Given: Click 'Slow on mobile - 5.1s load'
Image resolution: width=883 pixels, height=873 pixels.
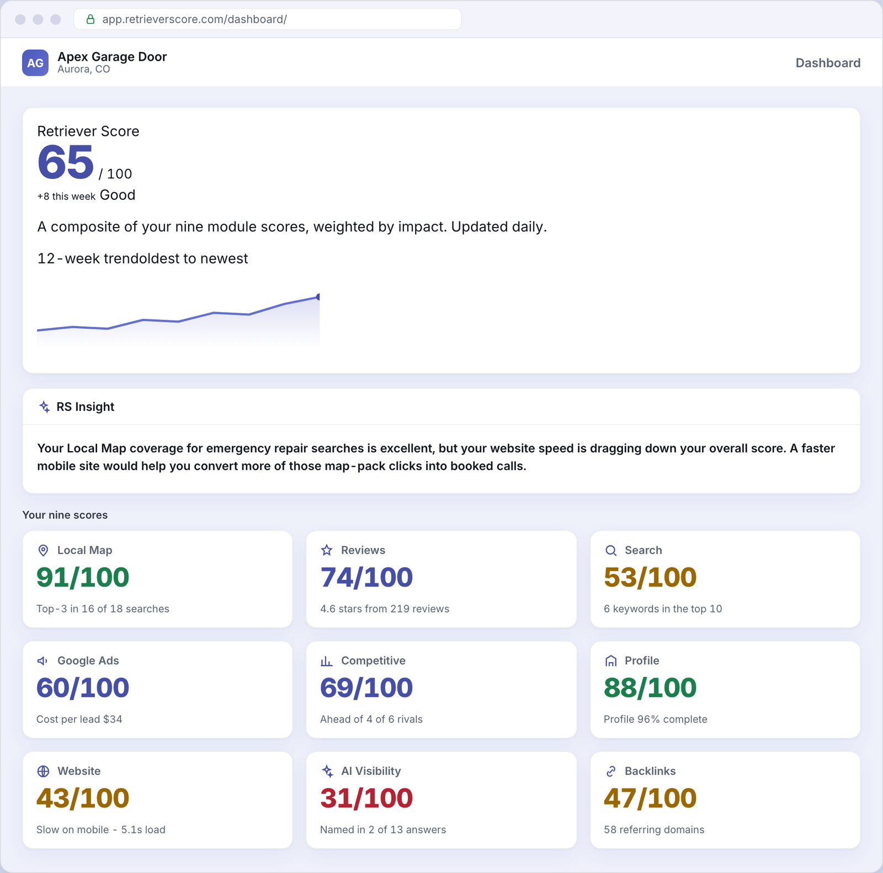Looking at the screenshot, I should [x=101, y=830].
